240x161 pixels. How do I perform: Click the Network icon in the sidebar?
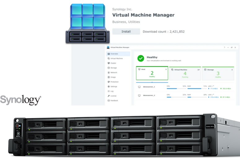click(109, 72)
